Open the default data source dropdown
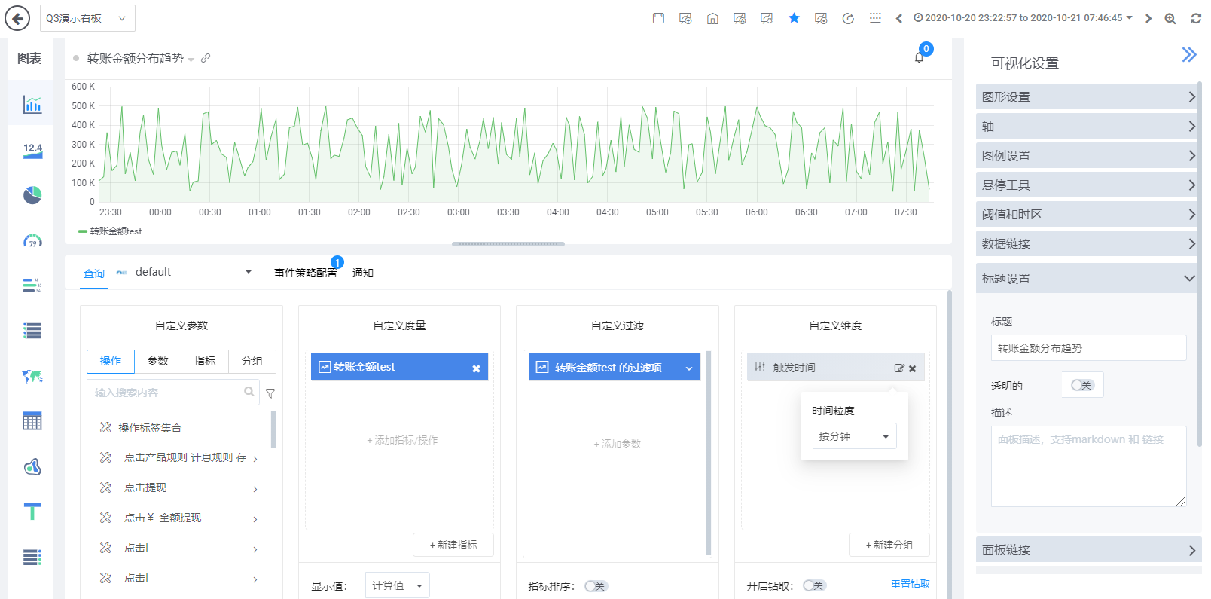 193,272
